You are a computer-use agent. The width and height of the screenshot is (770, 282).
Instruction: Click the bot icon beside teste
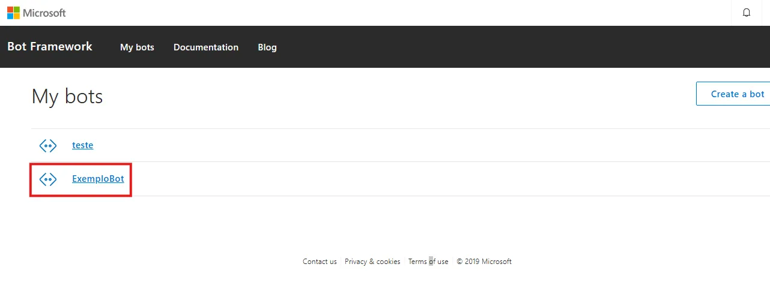(x=48, y=145)
